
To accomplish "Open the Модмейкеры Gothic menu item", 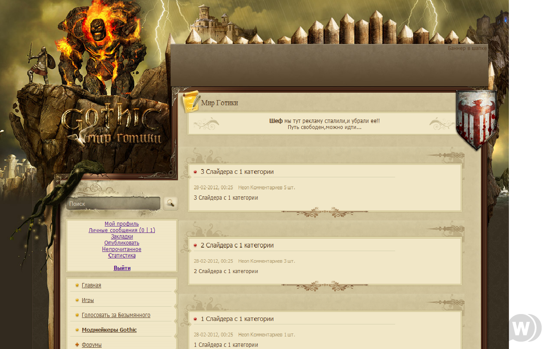I will [109, 330].
